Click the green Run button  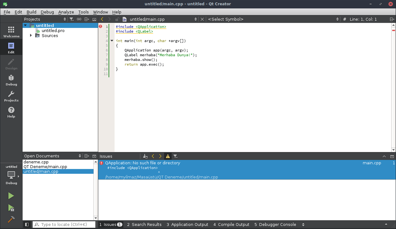coord(11,196)
